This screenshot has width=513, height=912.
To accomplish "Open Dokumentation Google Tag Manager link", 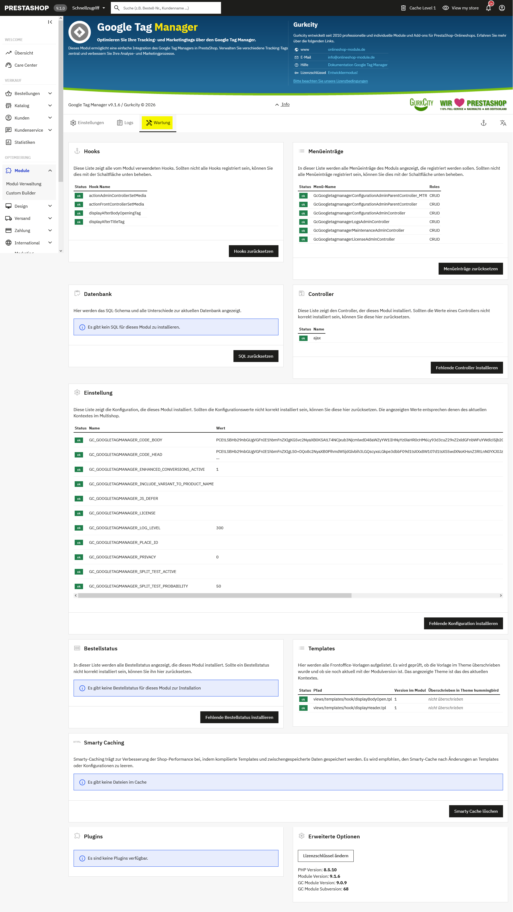I will click(x=358, y=65).
